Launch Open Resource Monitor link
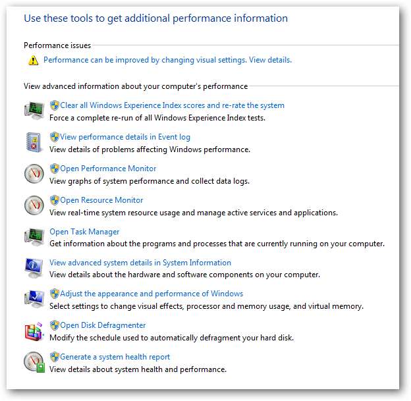 [x=101, y=200]
